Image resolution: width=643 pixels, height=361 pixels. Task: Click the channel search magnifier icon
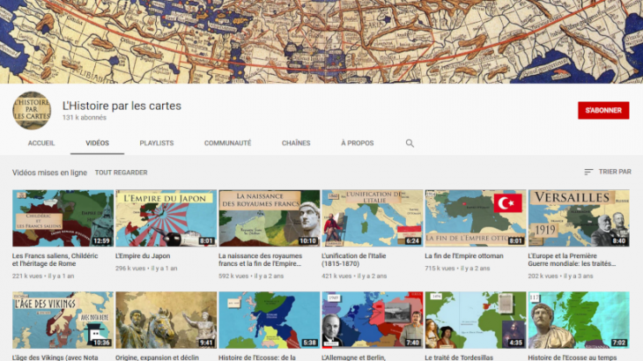410,143
